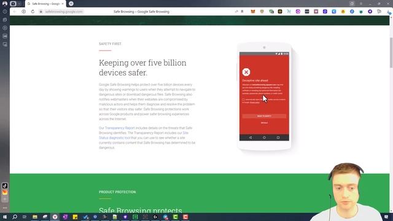The height and width of the screenshot is (221, 393).
Task: Open Windows taskbar search
Action: point(15,217)
